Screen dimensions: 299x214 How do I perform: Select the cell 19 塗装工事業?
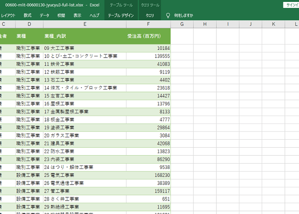pyautogui.click(x=85, y=127)
